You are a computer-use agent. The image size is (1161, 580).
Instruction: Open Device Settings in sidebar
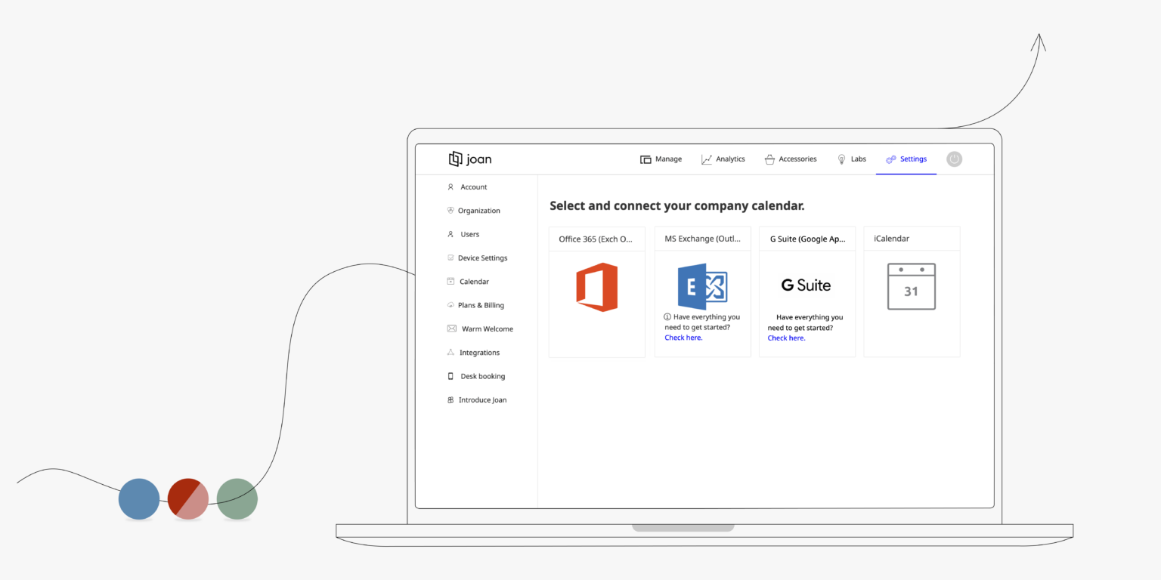coord(482,258)
